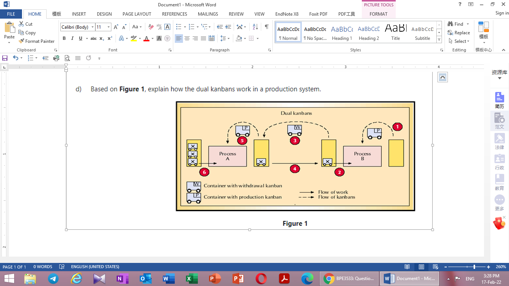
Task: Click the Replace icon in Editing group
Action: [x=458, y=32]
